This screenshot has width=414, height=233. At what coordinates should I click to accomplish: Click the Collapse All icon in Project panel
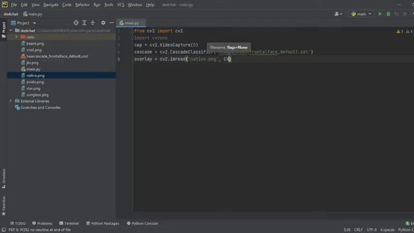[93, 23]
